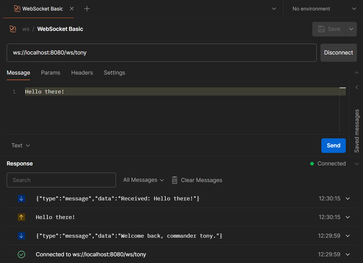Open the All Messages filter dropdown

point(143,180)
